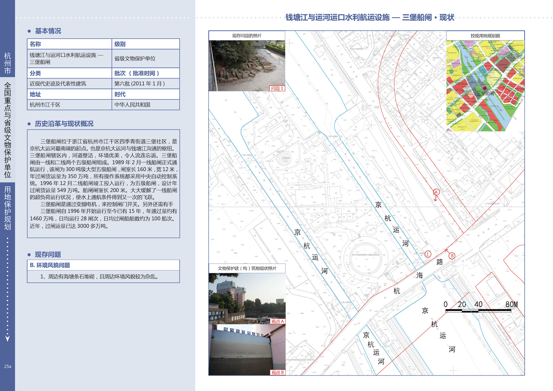
Task: Click the 海 road character on the map
Action: coord(420,276)
